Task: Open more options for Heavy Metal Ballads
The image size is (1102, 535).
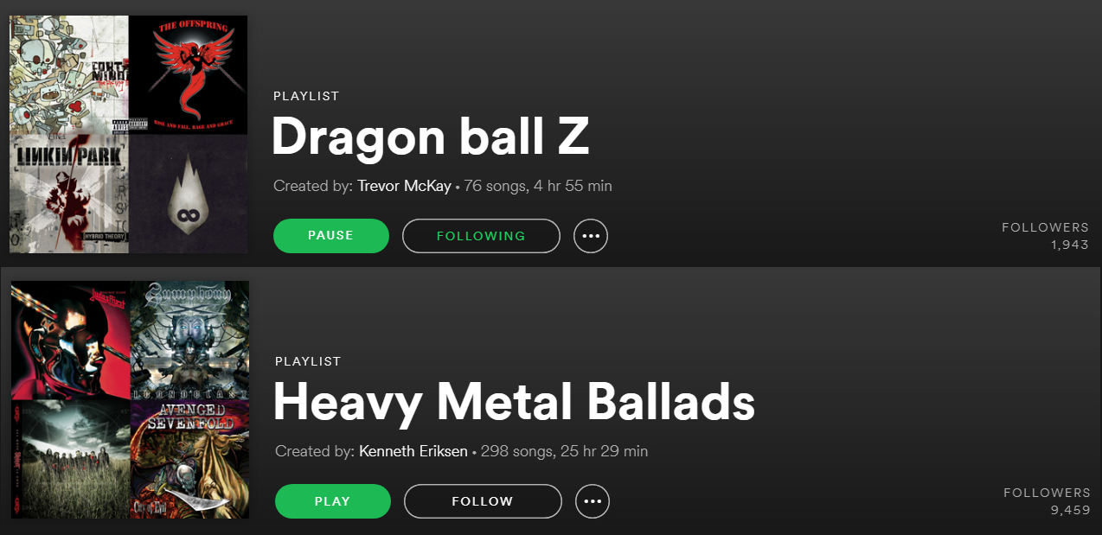Action: pos(593,501)
